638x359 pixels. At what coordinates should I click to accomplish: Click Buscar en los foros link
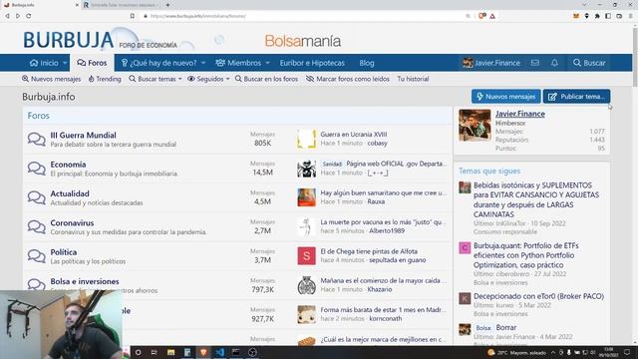[266, 79]
